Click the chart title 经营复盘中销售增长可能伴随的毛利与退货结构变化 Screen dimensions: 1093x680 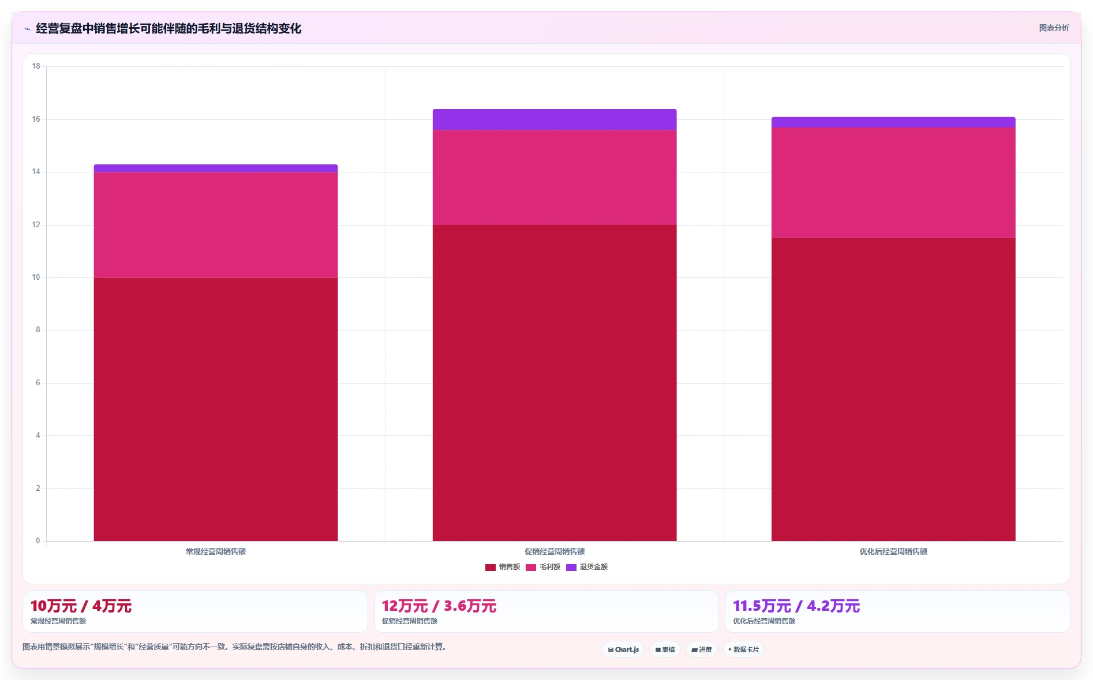point(169,28)
